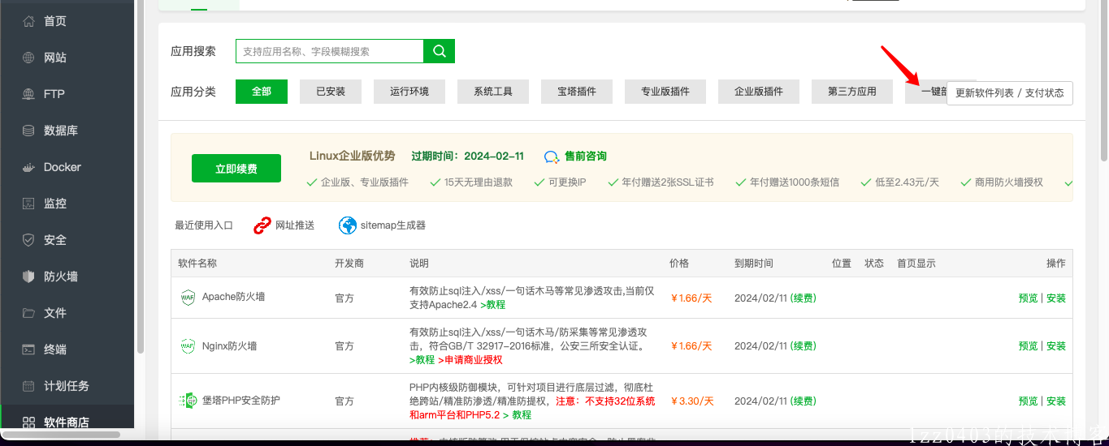Screen dimensions: 1109x446
Task: Click 续费 in Apache防火墙 row
Action: point(804,298)
